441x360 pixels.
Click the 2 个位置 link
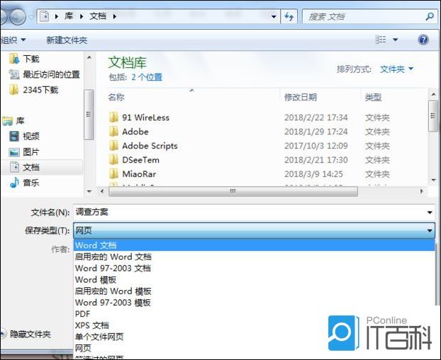click(147, 77)
